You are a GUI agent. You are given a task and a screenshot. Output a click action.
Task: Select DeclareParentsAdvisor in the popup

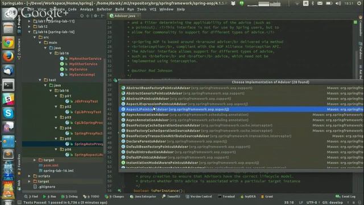[x=241, y=141]
